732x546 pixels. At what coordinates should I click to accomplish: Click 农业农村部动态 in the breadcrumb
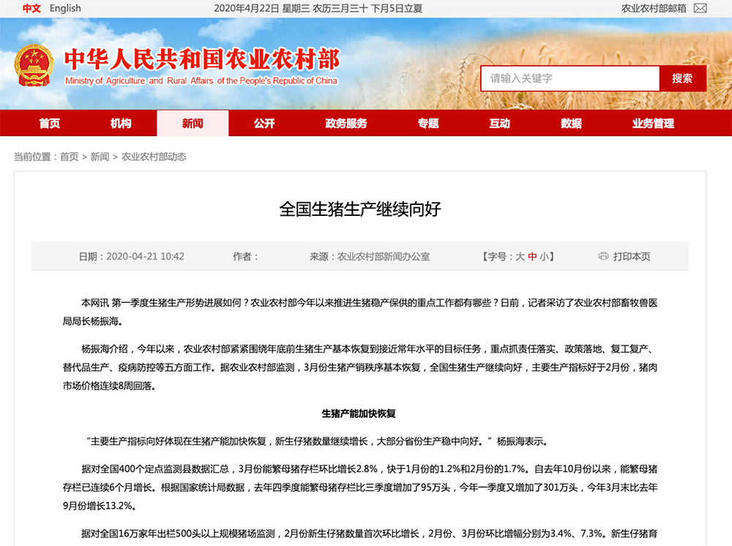(x=154, y=157)
